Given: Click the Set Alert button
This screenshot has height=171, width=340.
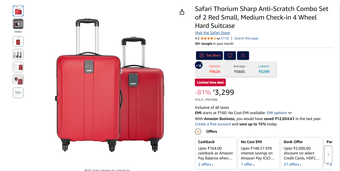Looking at the screenshot, I should pos(209,55).
